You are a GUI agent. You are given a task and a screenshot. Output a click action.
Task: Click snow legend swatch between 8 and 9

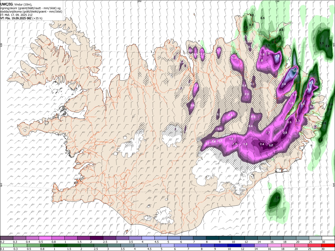pos(213,238)
